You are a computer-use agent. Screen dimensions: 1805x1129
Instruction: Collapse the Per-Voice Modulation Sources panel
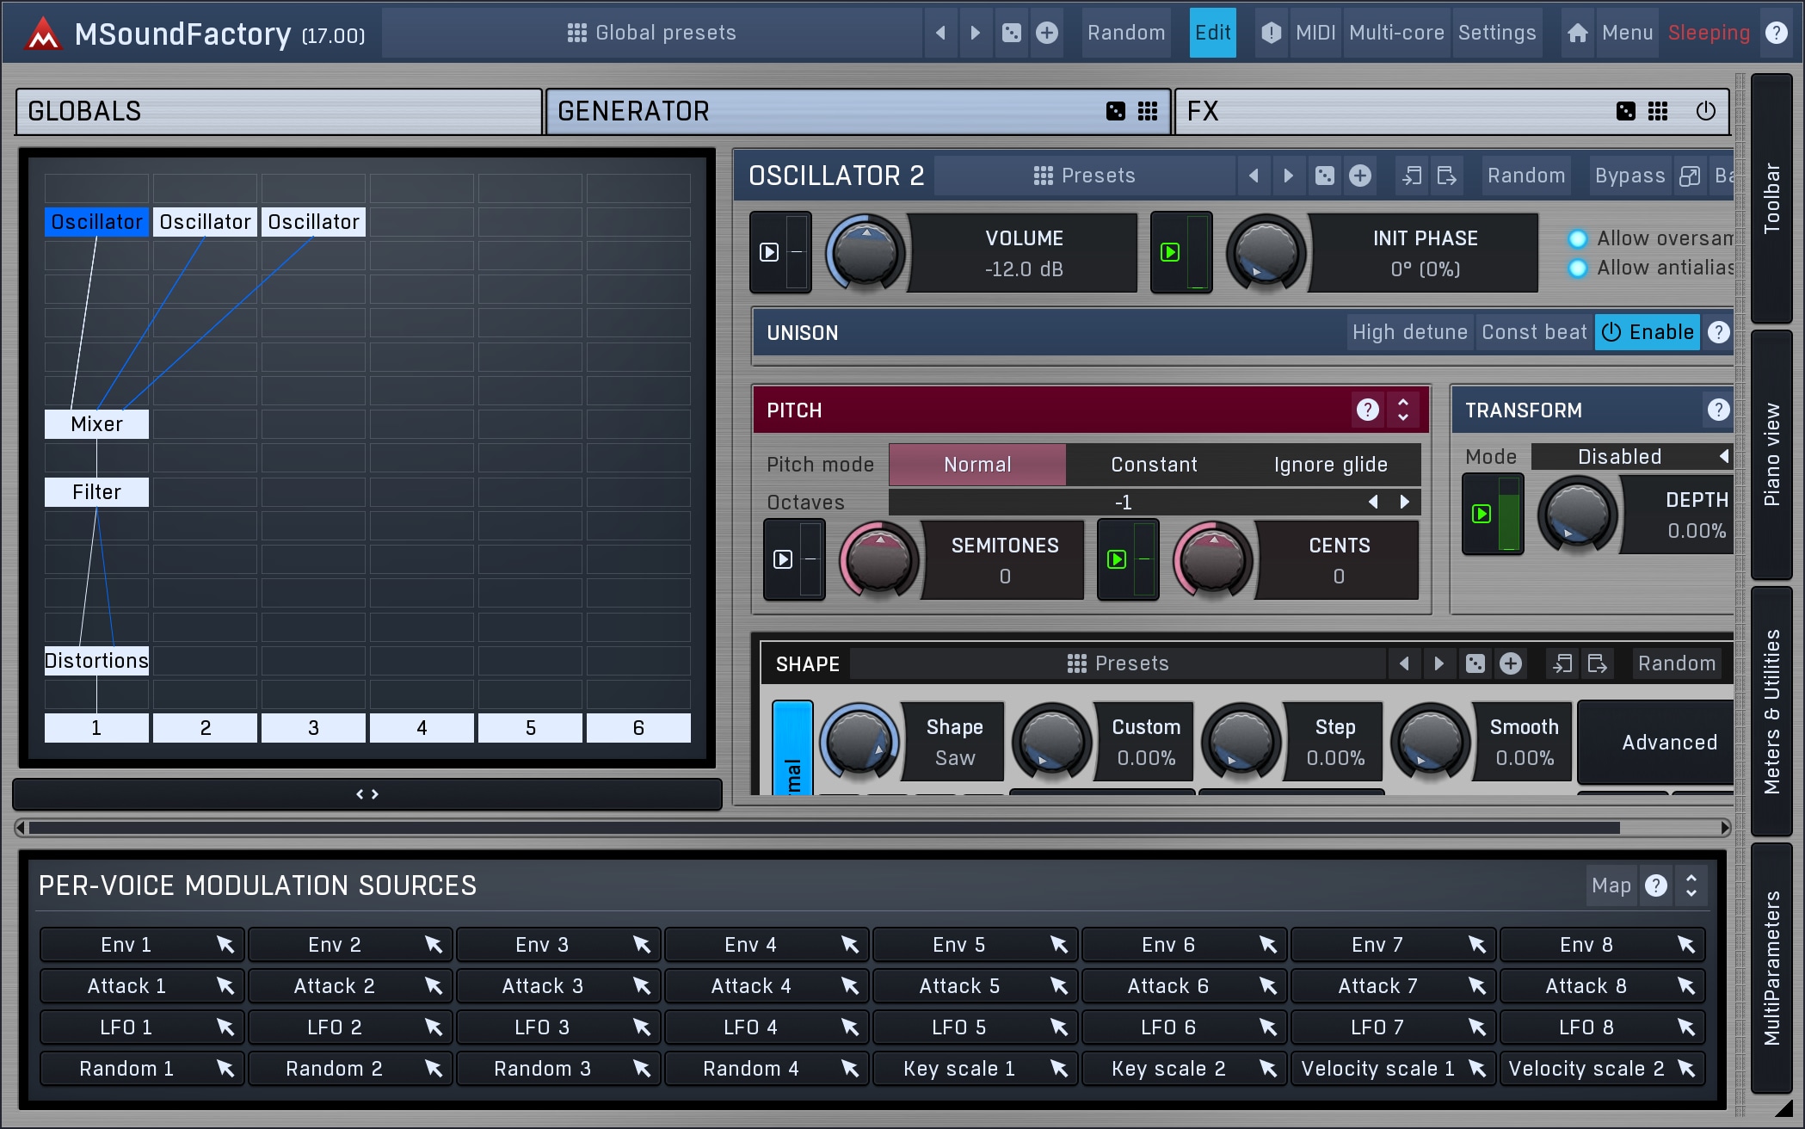pos(1691,885)
